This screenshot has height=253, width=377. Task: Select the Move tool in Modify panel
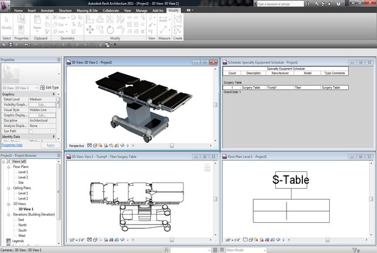pos(90,30)
